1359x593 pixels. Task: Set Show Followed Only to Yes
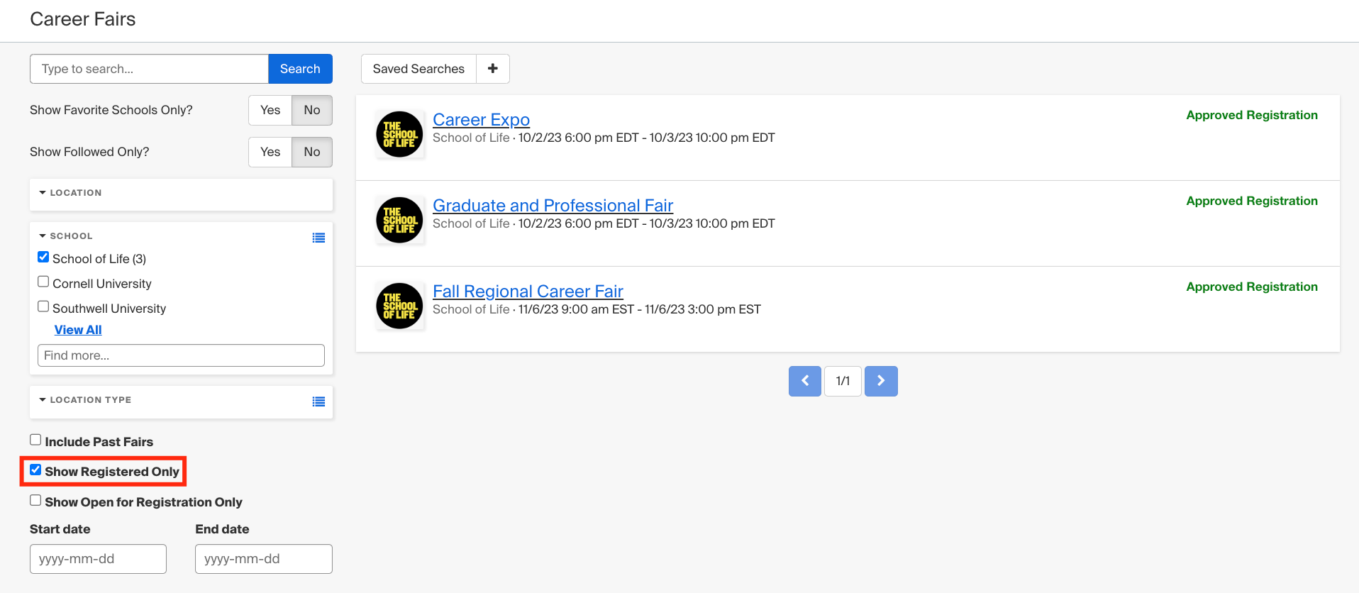tap(270, 152)
